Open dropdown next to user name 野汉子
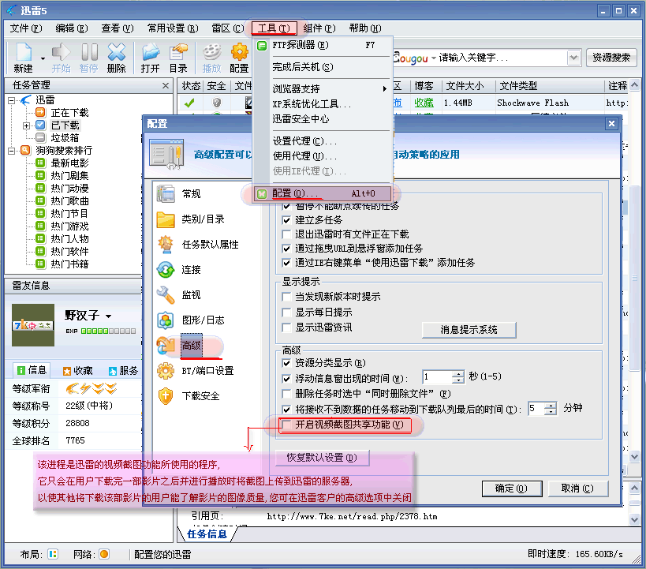 [x=108, y=316]
